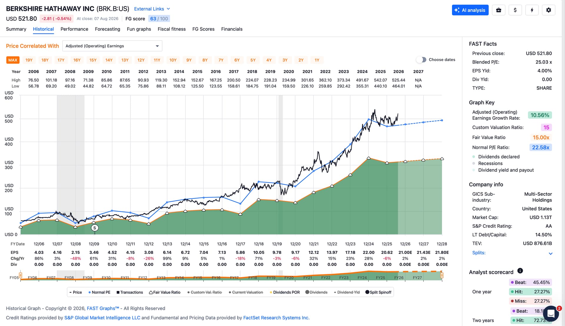Select the MAX time range
Viewport: 565px width, 326px height.
click(x=13, y=60)
